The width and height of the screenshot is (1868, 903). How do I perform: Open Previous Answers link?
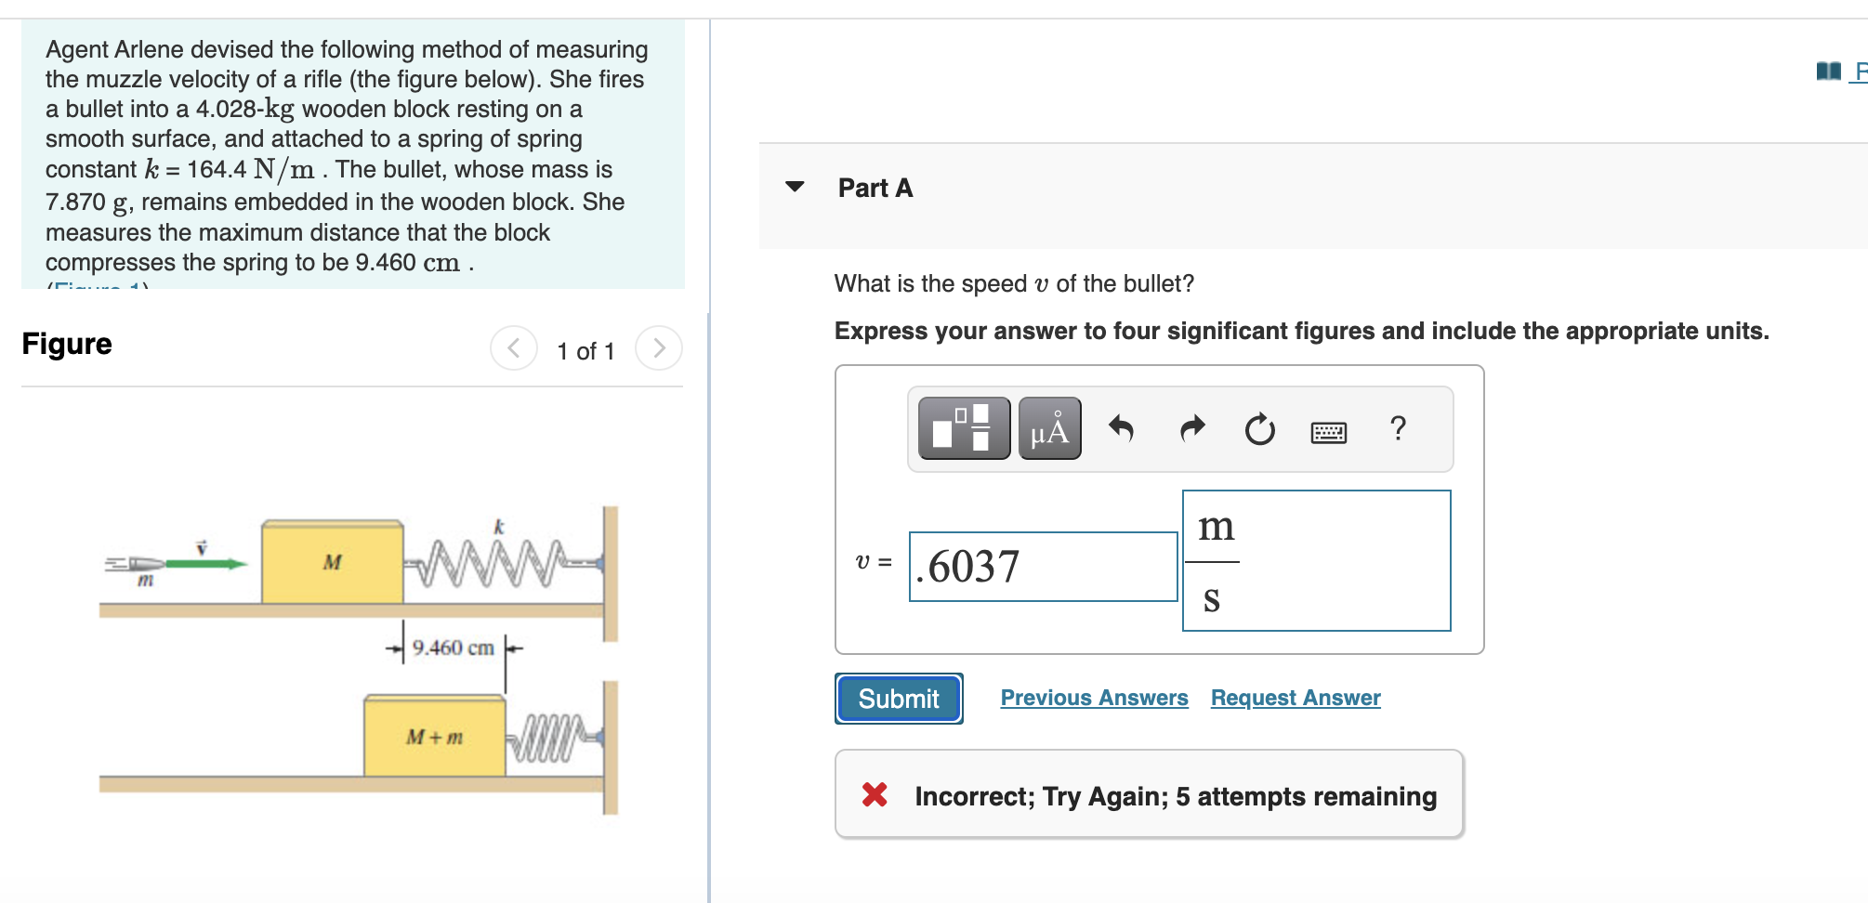tap(1095, 698)
